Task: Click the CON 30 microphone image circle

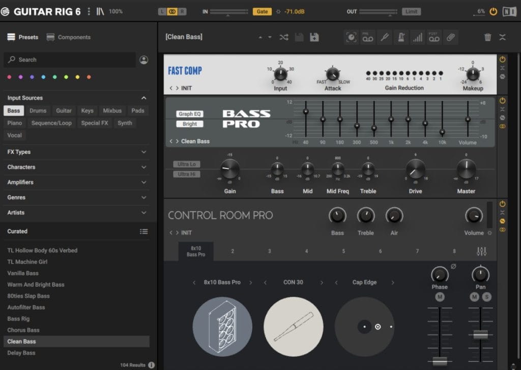Action: click(294, 326)
